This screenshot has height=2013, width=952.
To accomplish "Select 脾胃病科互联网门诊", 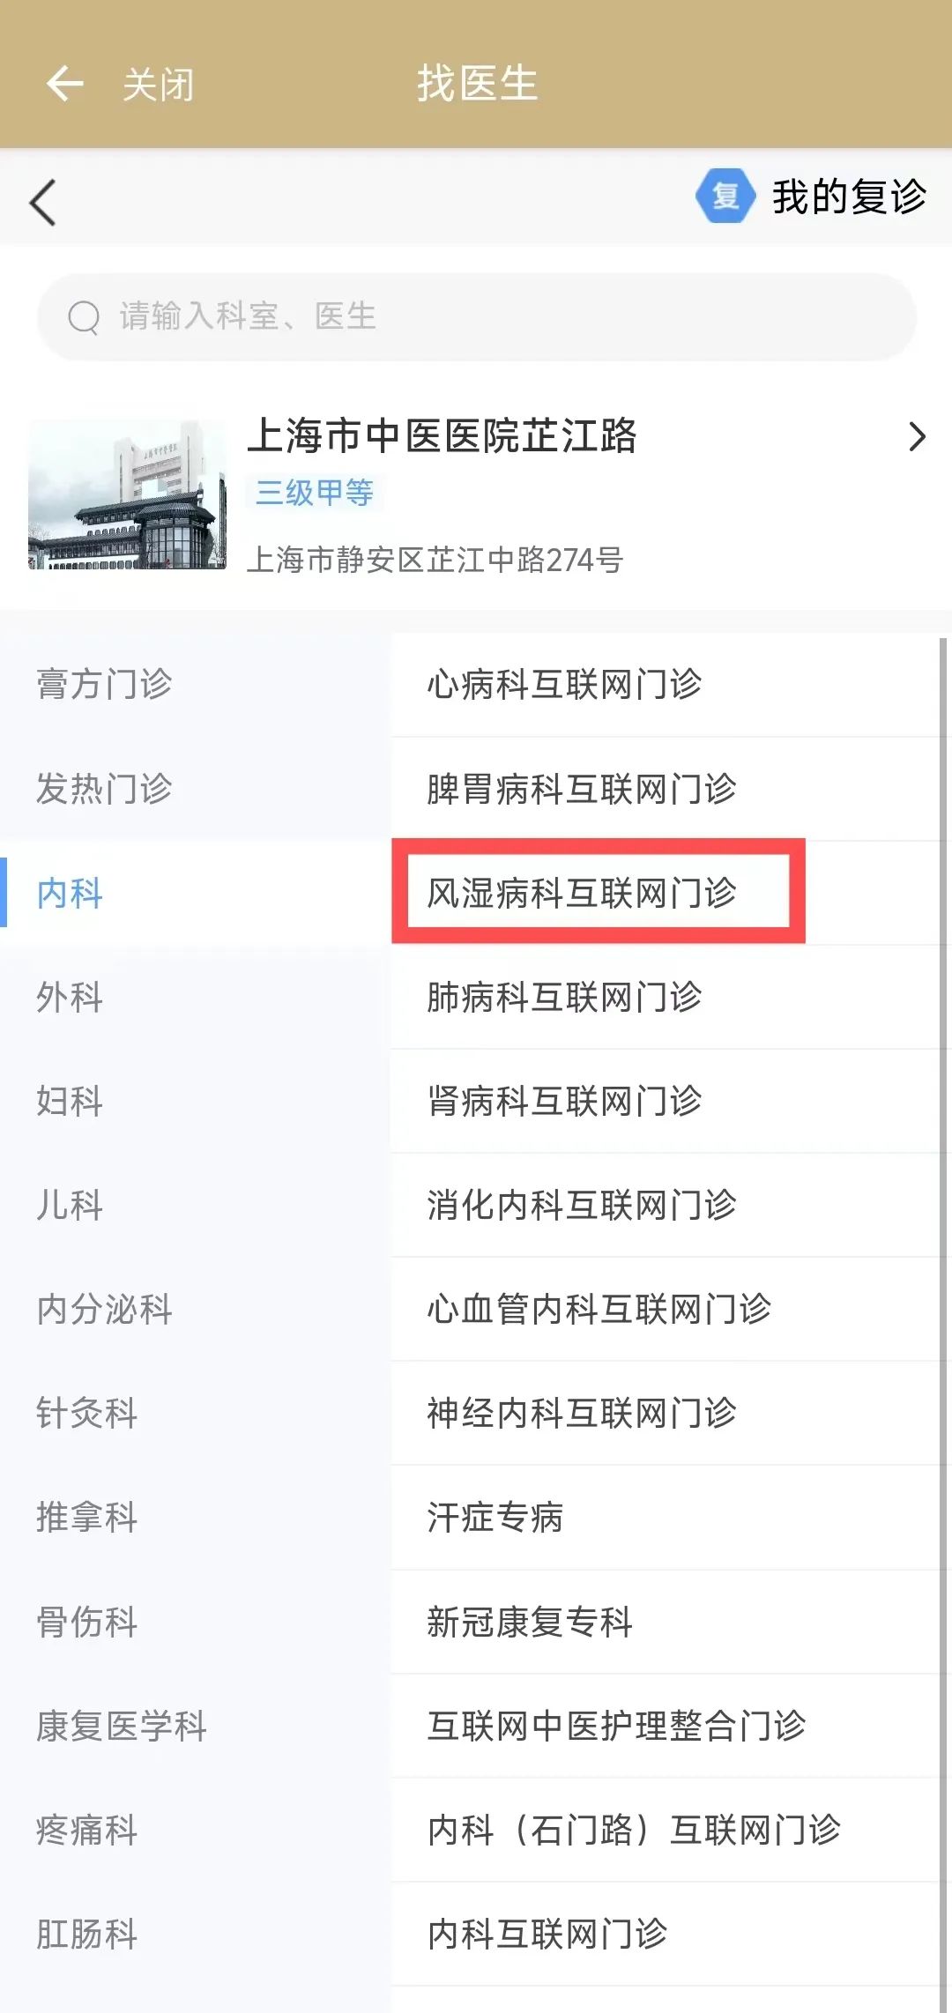I will click(x=582, y=789).
